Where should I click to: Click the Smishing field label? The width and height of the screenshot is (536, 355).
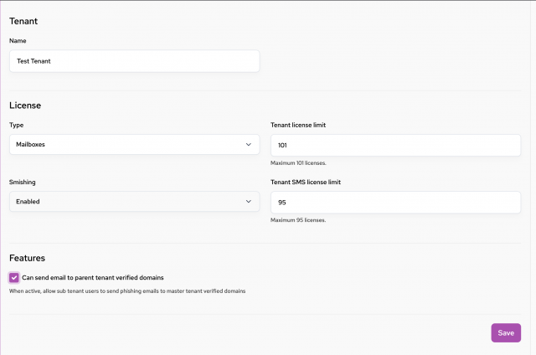23,183
